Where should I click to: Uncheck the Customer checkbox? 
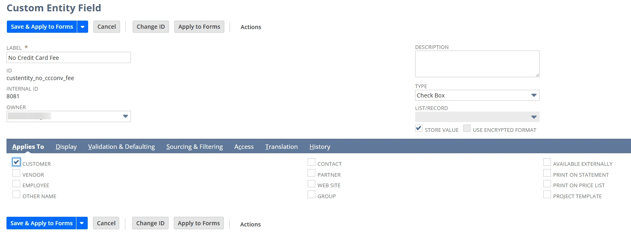pyautogui.click(x=16, y=162)
